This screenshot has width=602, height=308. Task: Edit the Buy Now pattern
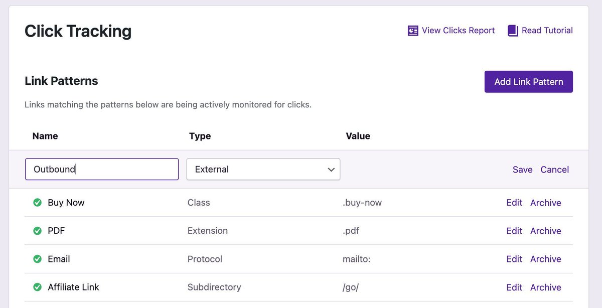point(514,203)
